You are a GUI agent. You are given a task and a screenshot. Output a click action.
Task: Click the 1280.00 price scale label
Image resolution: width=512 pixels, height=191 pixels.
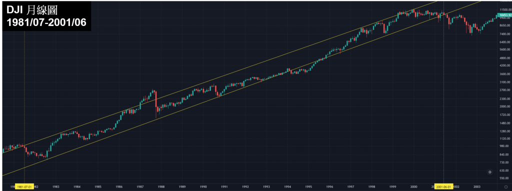pyautogui.click(x=505, y=131)
